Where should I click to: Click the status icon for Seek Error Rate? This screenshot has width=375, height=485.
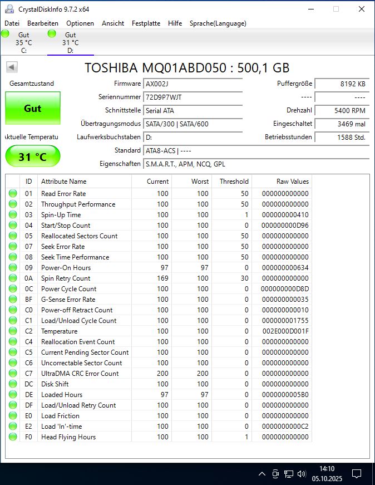coord(13,246)
